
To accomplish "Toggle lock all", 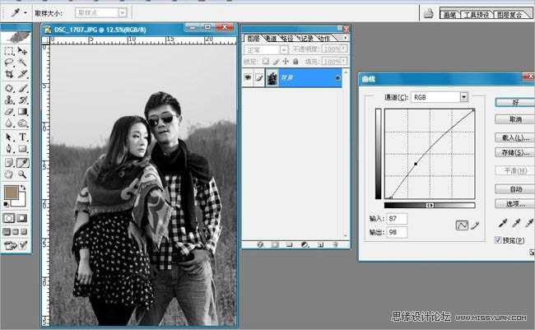I will click(x=295, y=62).
